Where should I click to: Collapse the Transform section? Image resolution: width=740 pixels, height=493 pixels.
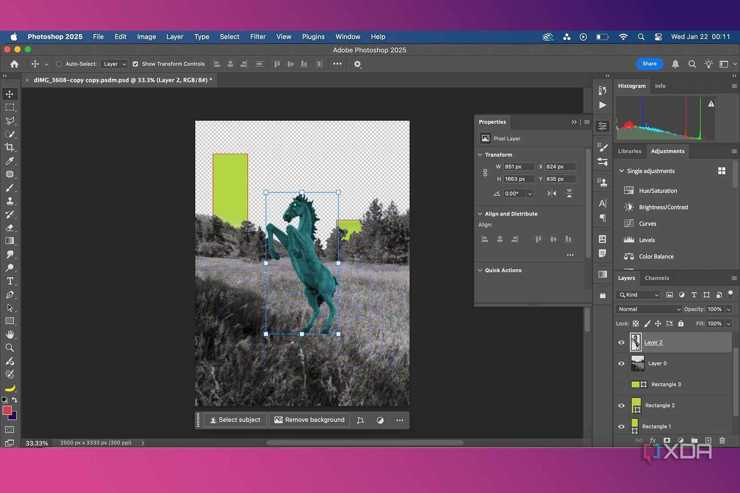480,155
